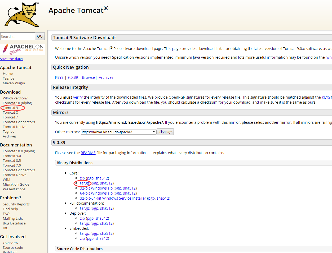
Task: Download Full documentation tar.gz
Action: click(x=85, y=208)
